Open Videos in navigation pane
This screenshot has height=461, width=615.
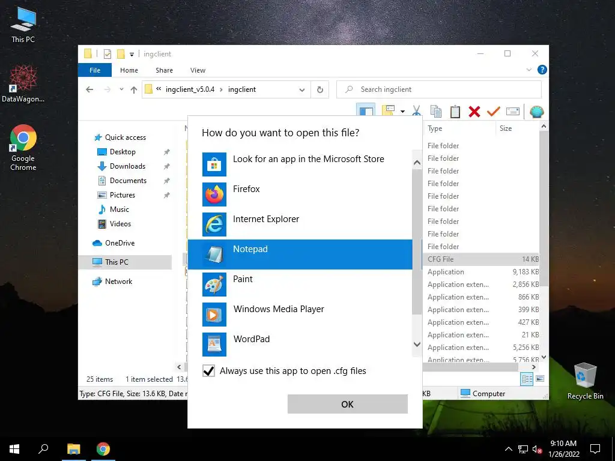[x=120, y=224]
